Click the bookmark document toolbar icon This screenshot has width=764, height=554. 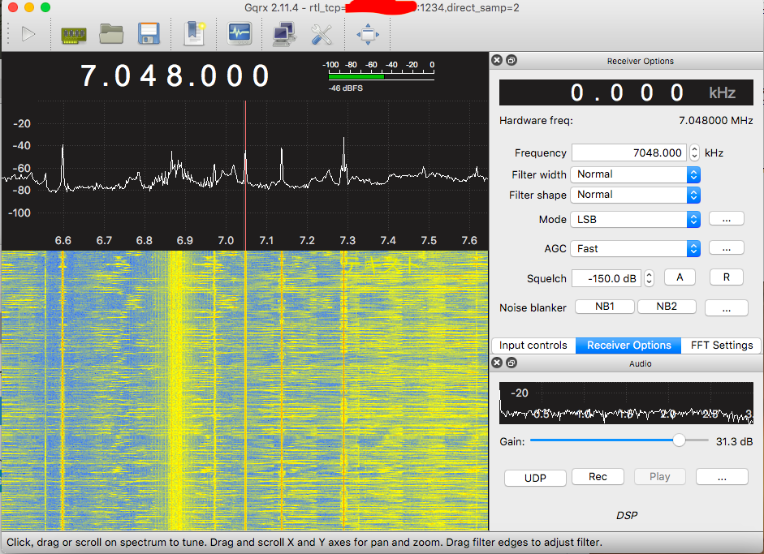194,33
